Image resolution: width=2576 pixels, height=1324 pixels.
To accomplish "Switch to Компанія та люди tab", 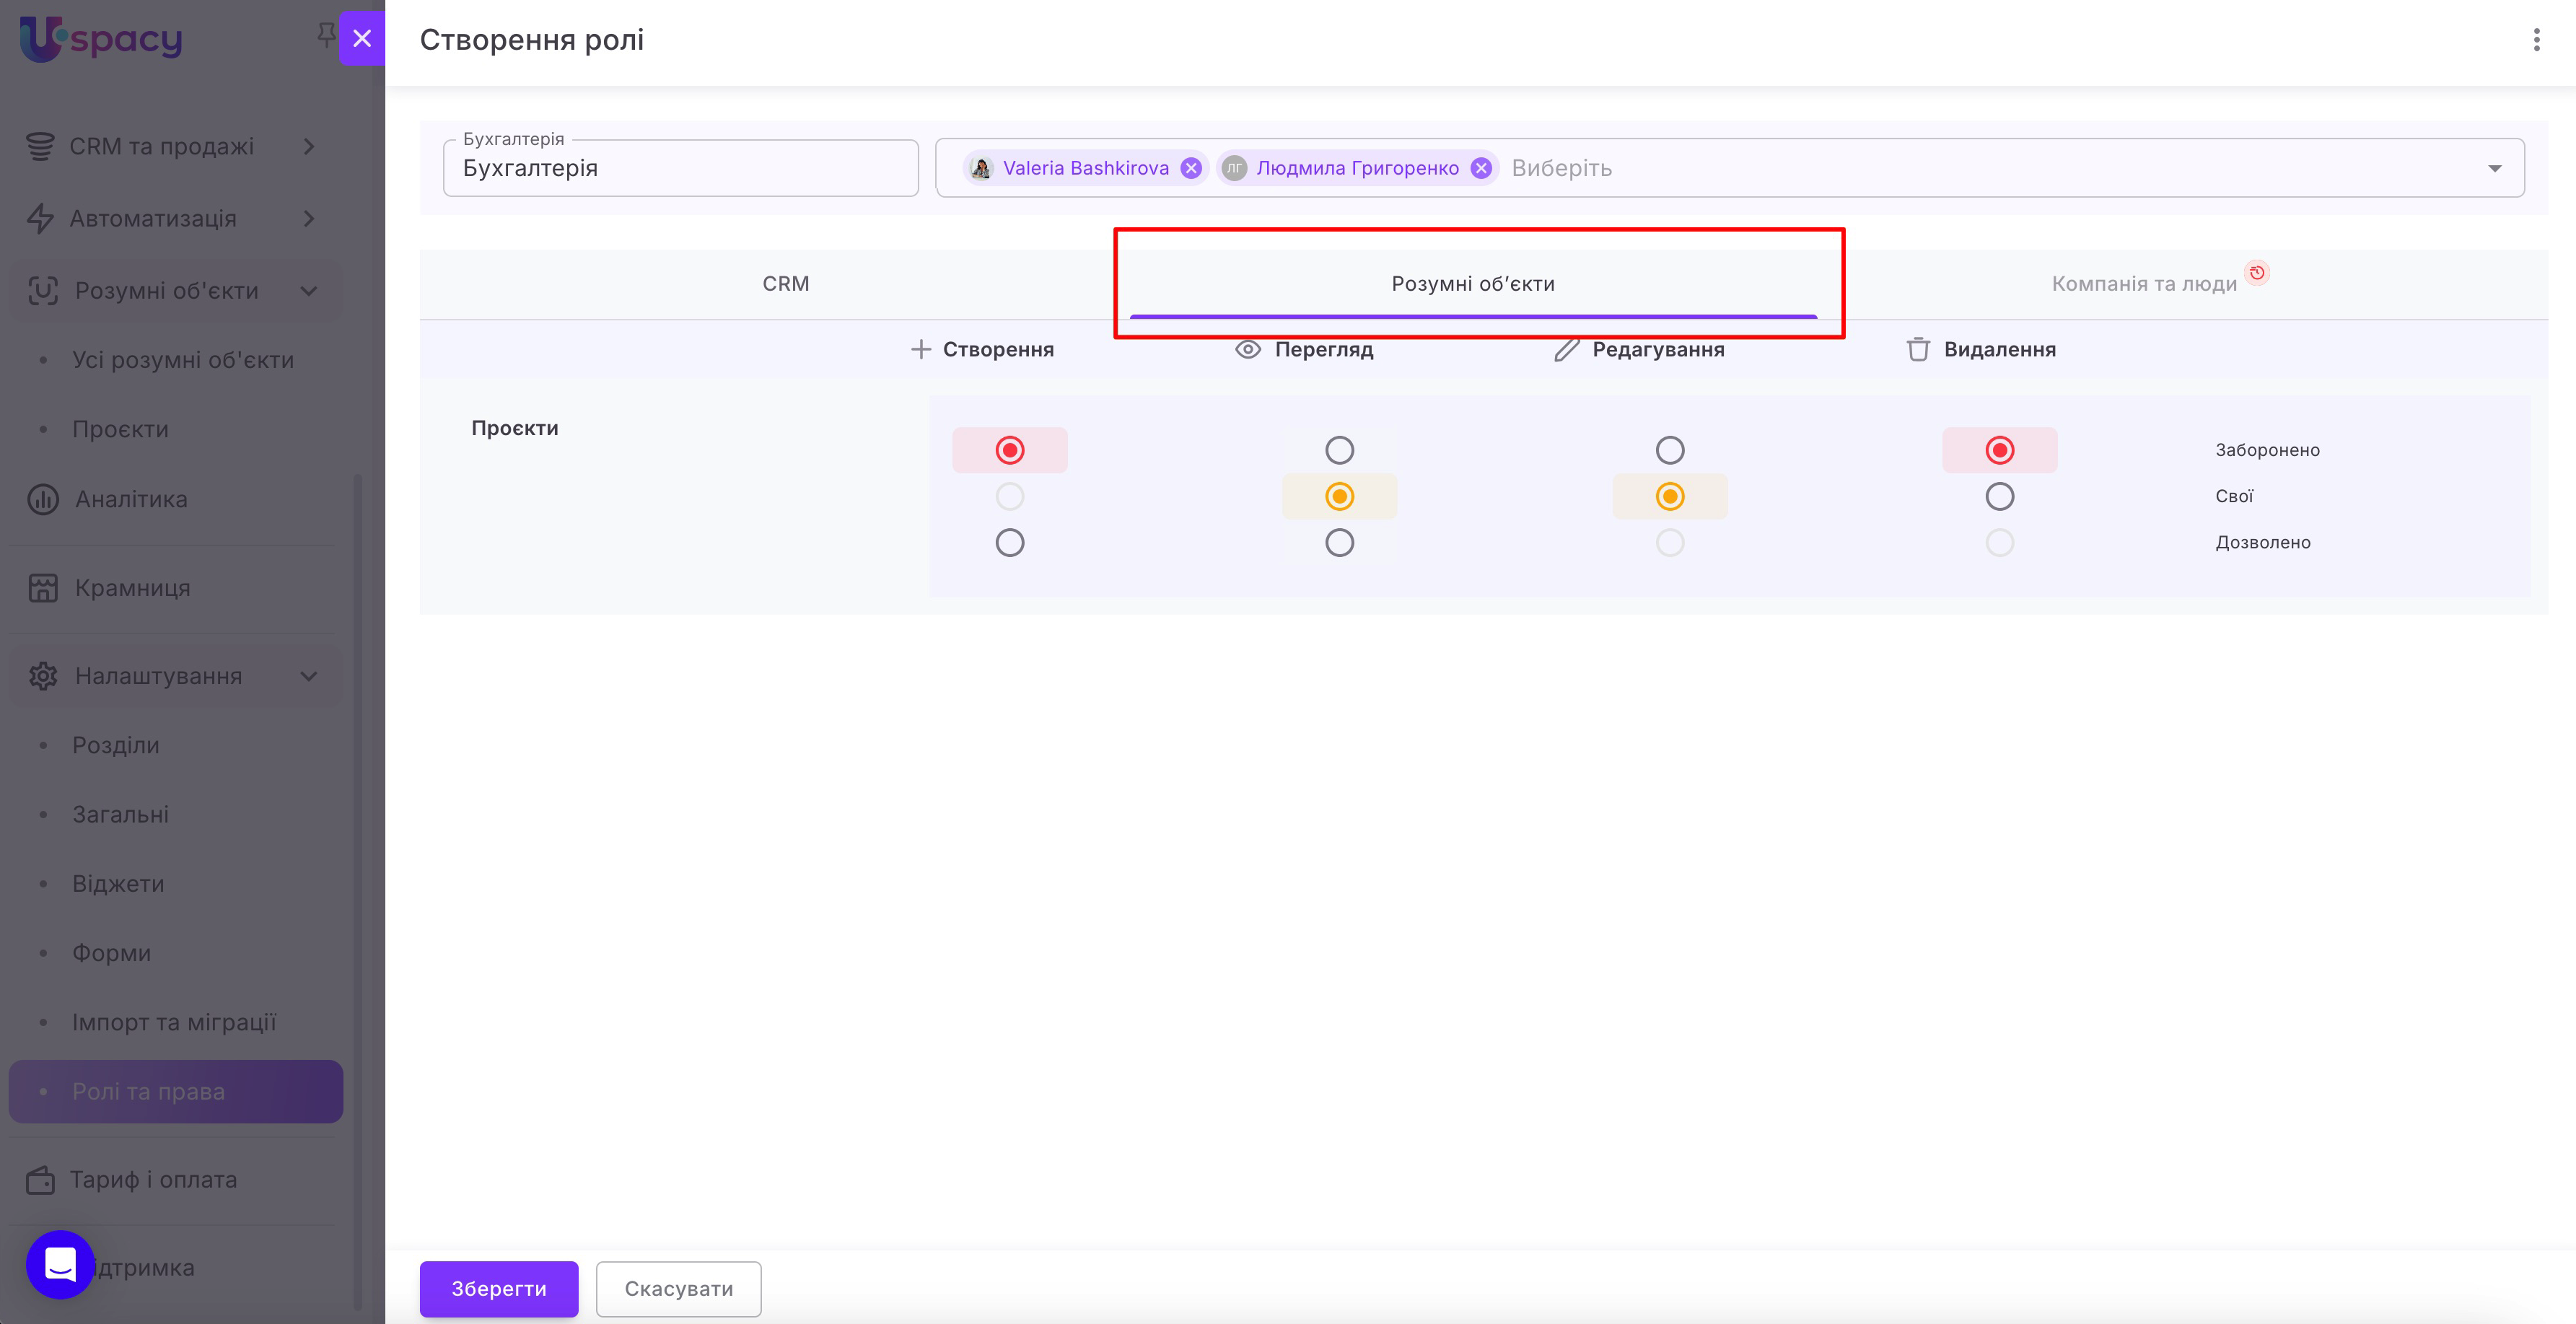I will [2143, 284].
